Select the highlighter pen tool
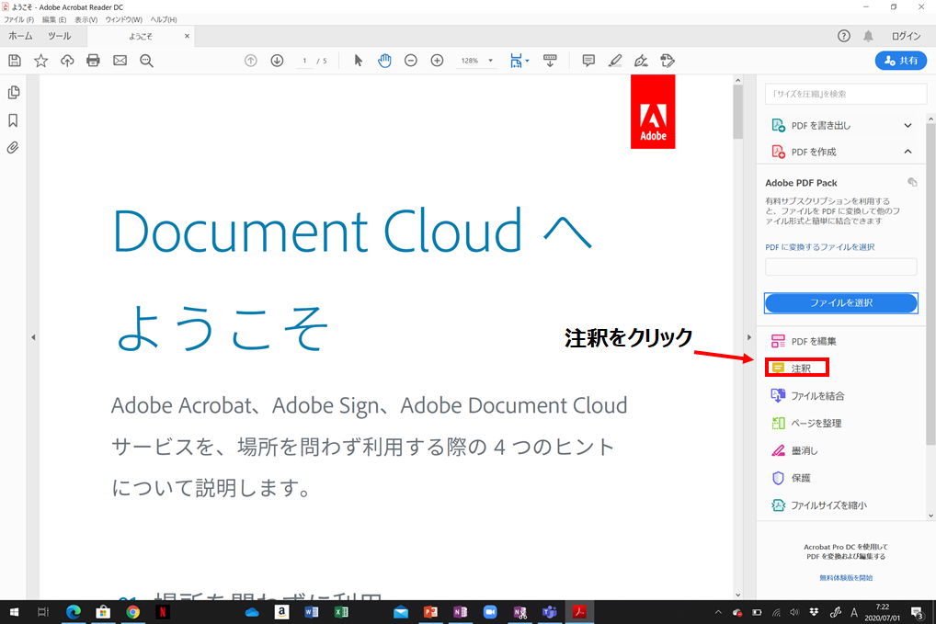 (x=615, y=61)
